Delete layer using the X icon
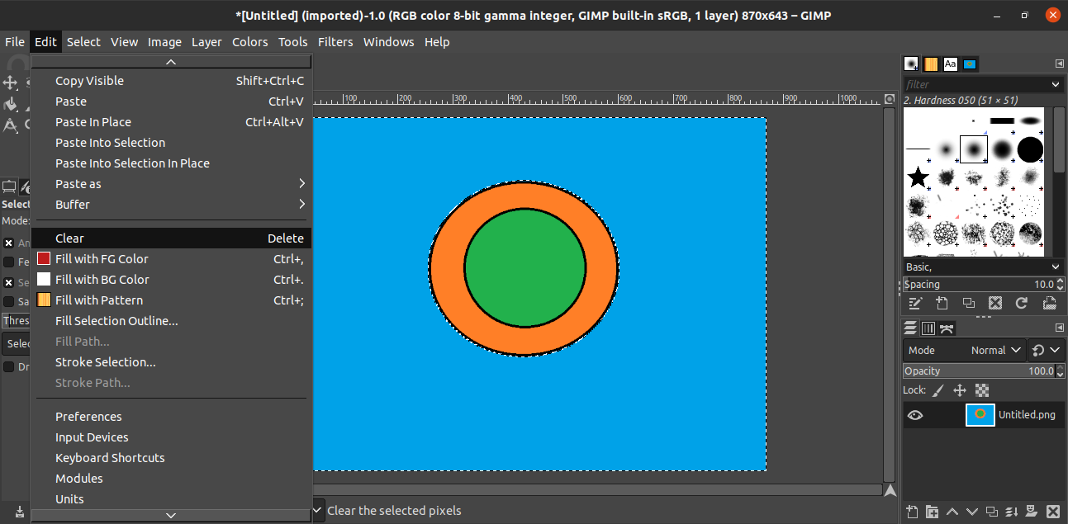This screenshot has width=1068, height=524. [1053, 511]
